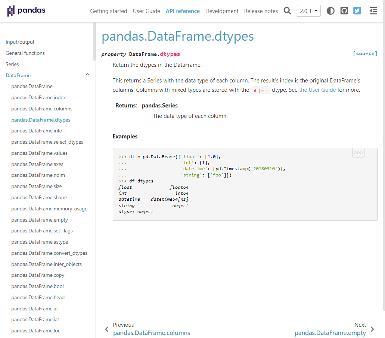Viewport: 385px width, 338px height.
Task: Open the pandas GitHub repository icon
Action: coord(344,11)
